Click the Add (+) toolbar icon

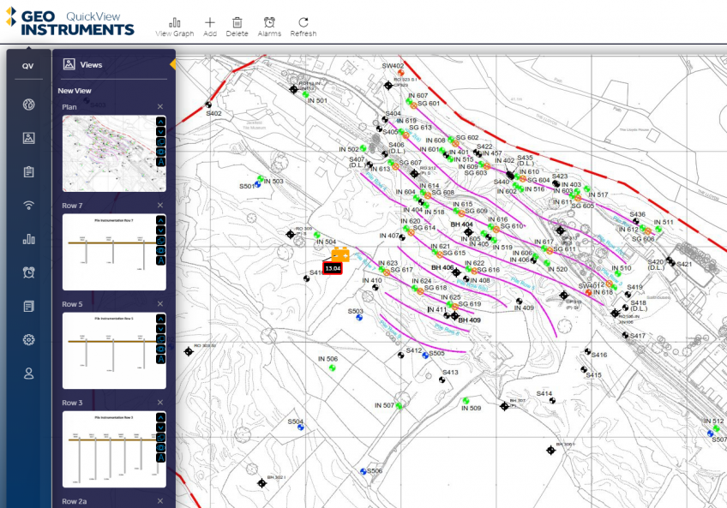tap(210, 24)
